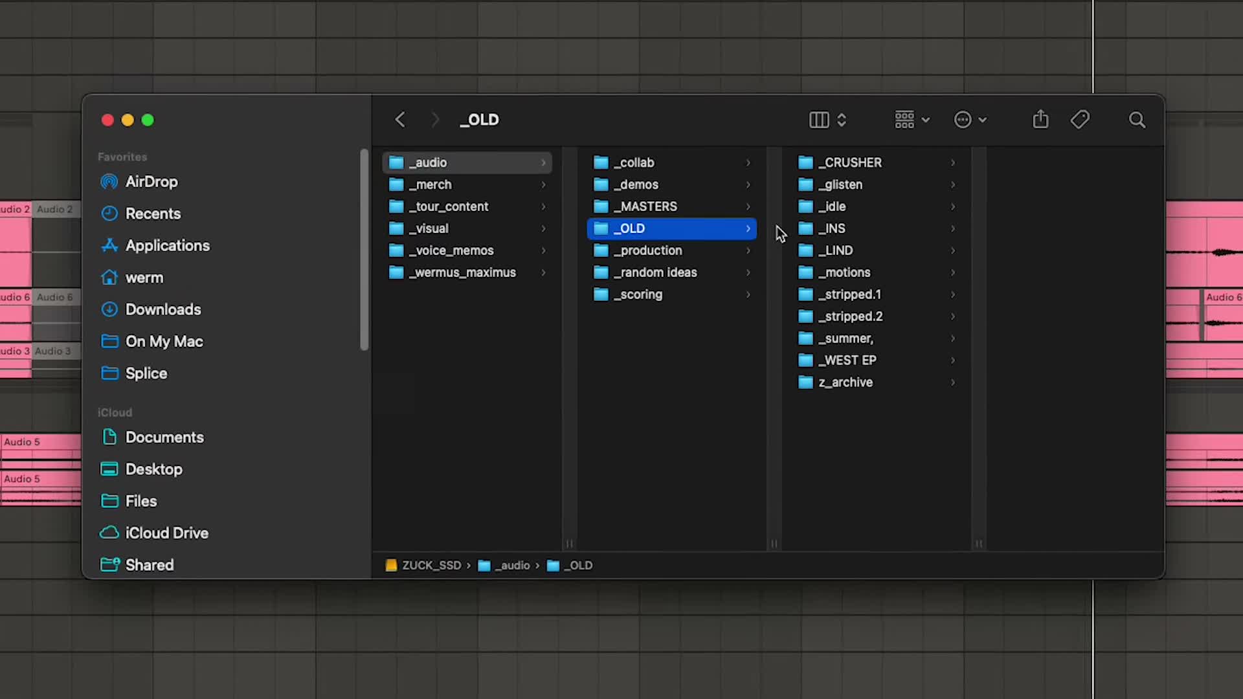Viewport: 1243px width, 699px height.
Task: Click the first column resize handle
Action: 570,544
